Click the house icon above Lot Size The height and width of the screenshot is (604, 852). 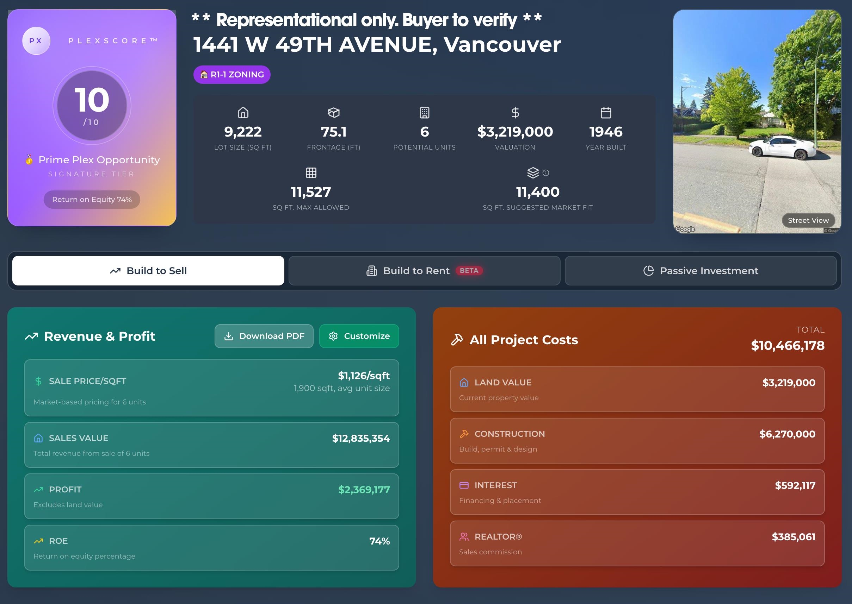coord(243,112)
